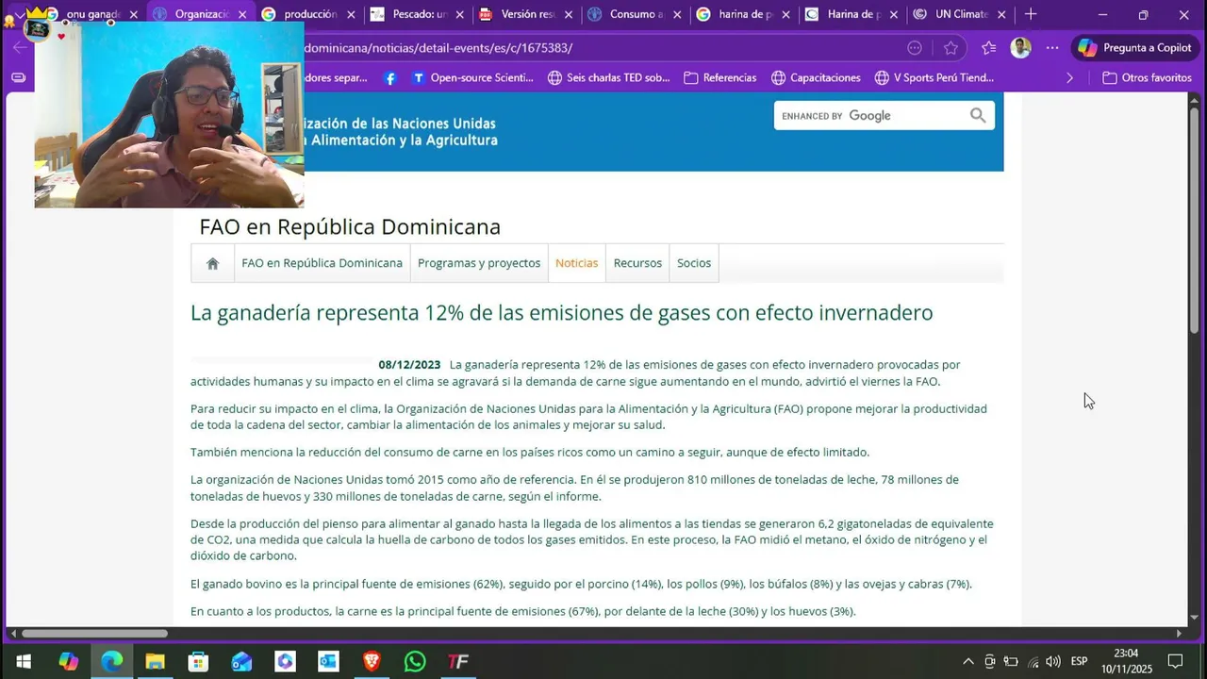Open a new browser tab
1207x679 pixels.
[1031, 14]
